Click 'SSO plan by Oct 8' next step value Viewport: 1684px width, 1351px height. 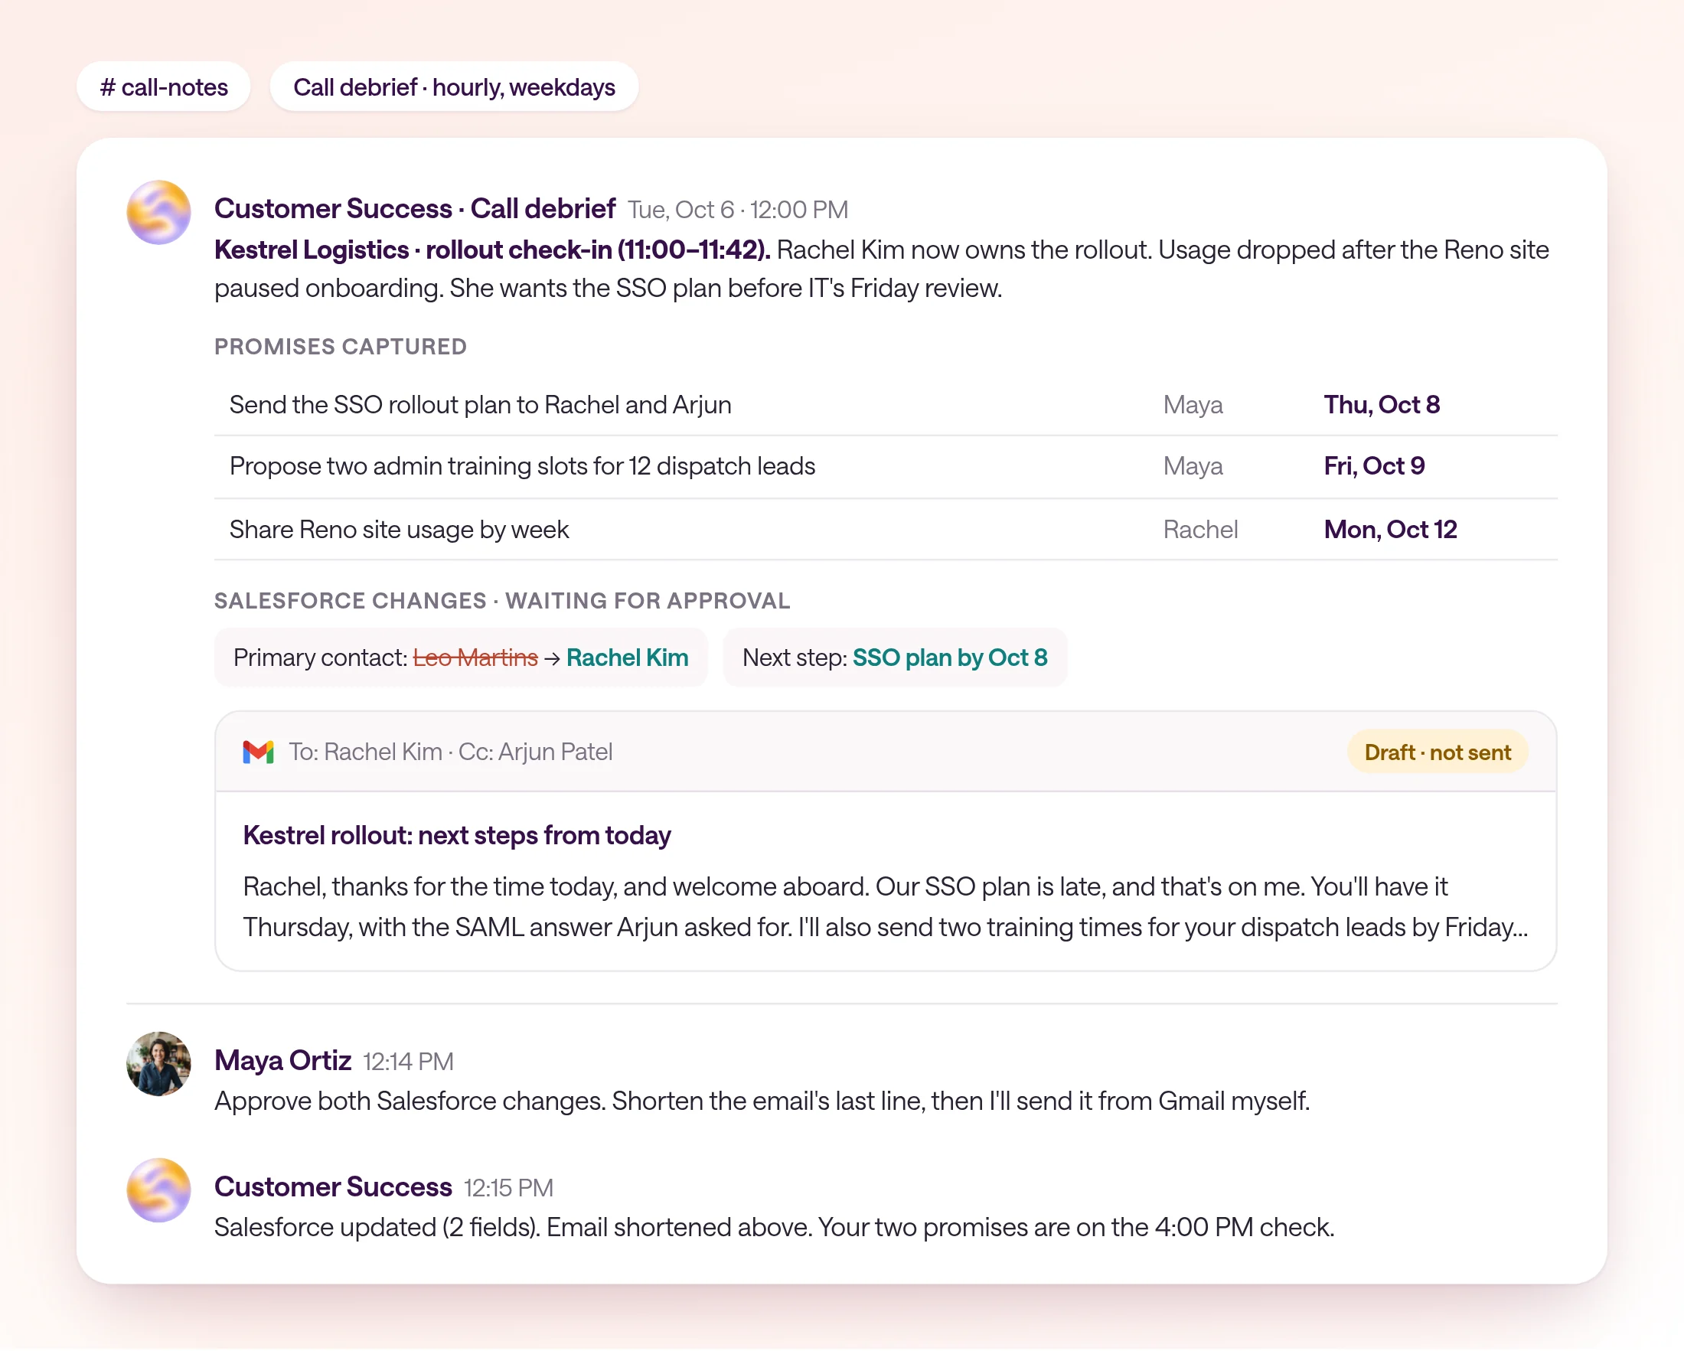[950, 658]
